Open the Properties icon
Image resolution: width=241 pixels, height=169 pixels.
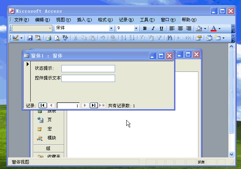[199, 38]
